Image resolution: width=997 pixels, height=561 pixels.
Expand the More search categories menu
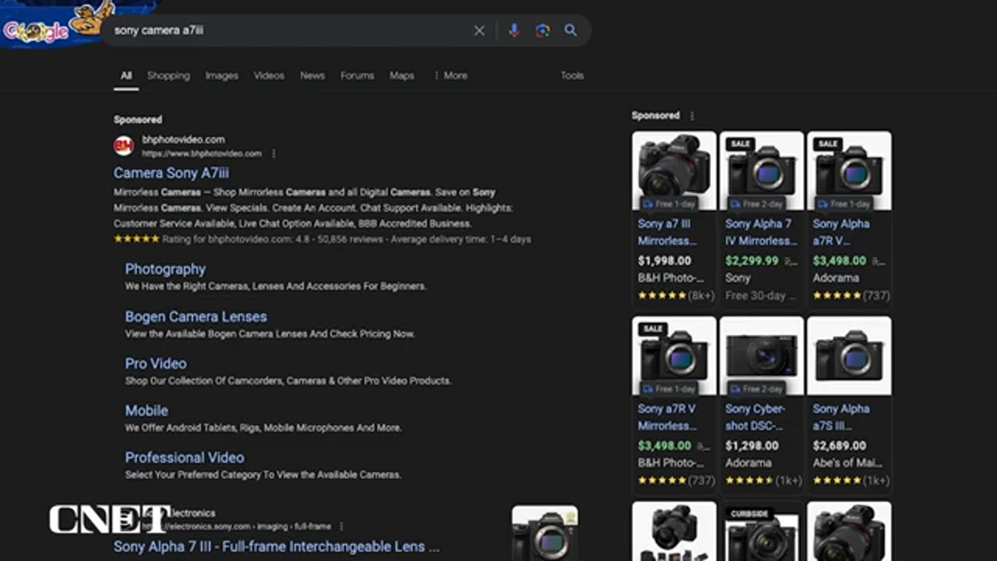point(450,76)
